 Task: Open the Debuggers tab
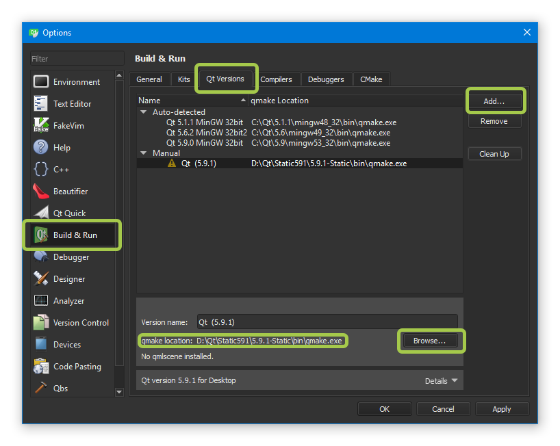click(x=326, y=79)
